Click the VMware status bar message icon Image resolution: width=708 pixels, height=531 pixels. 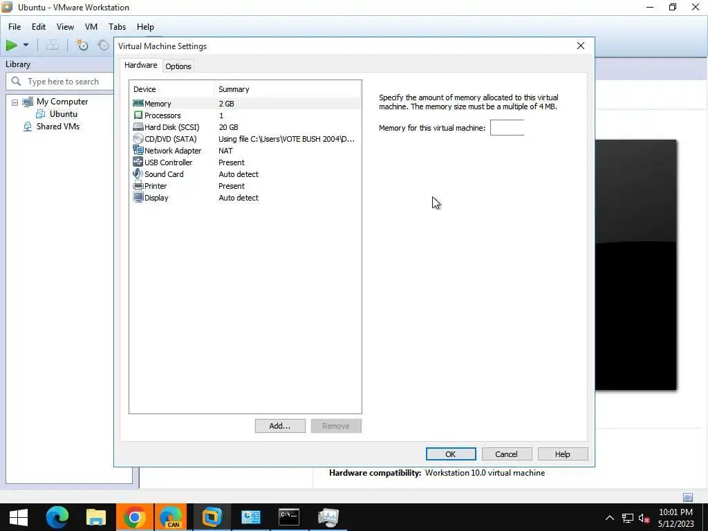pyautogui.click(x=688, y=497)
